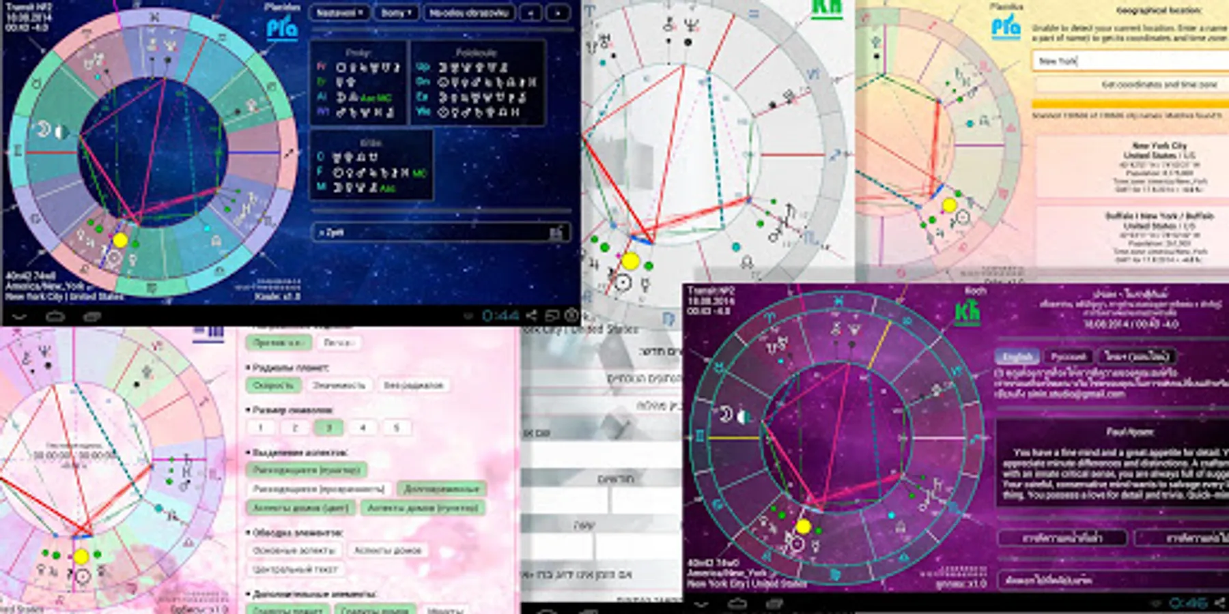Toggle the Без радиалов option

click(413, 385)
